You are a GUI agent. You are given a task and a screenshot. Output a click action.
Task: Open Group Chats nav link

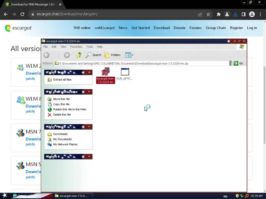(x=216, y=28)
